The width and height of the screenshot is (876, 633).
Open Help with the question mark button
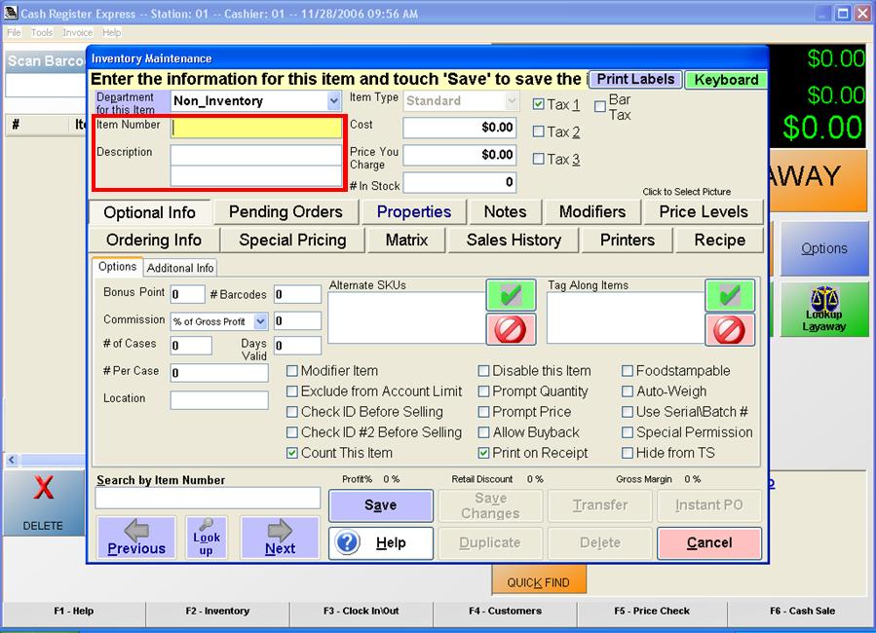[x=381, y=542]
